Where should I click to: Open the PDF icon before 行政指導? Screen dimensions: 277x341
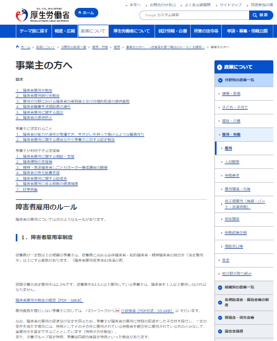coord(117,311)
